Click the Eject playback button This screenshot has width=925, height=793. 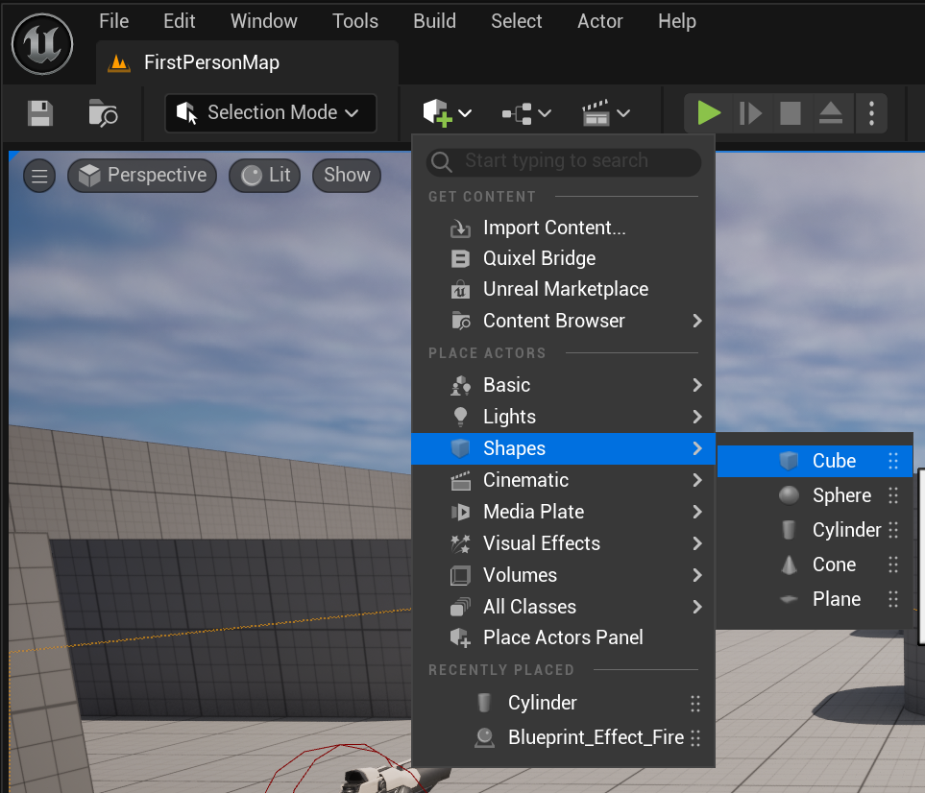[831, 113]
